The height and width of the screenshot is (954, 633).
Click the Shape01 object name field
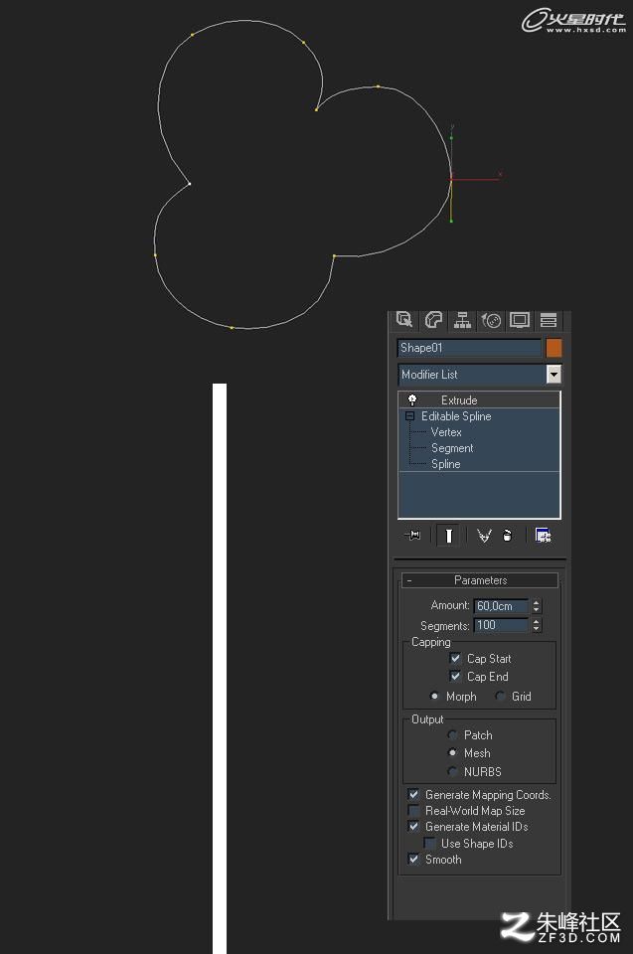469,348
